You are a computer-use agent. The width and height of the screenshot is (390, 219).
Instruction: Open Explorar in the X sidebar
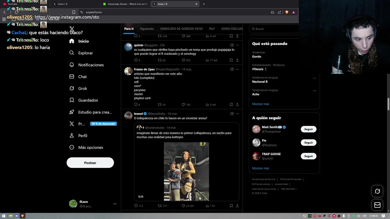pyautogui.click(x=81, y=53)
